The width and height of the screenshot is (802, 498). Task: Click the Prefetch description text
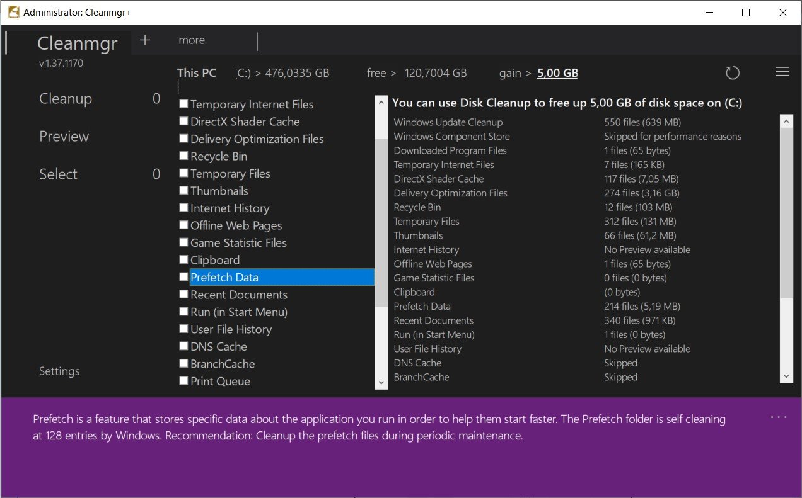tap(379, 427)
